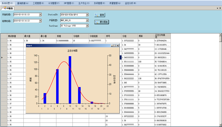
Task: Expand the 结束时间 date dropdown
Action: pos(40,21)
